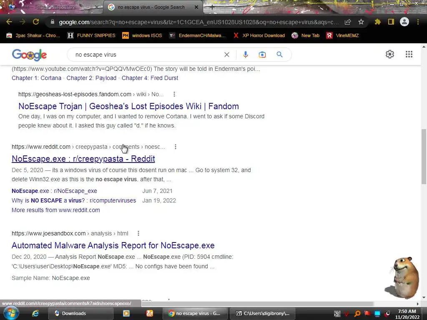Open the Chrome profile avatar
Image resolution: width=427 pixels, height=320 pixels.
coord(404,22)
